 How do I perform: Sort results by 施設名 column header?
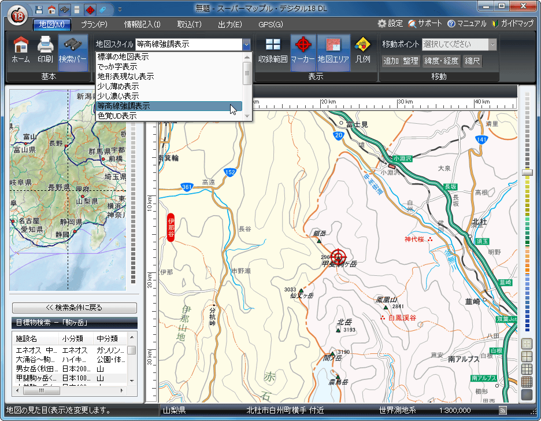pos(35,338)
